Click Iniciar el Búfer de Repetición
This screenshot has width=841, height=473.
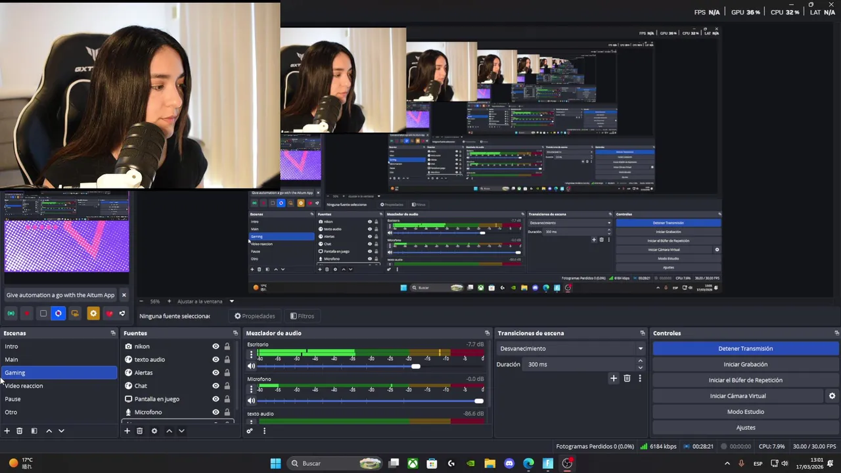click(x=746, y=380)
